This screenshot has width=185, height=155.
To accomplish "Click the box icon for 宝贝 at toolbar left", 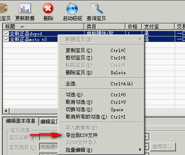I will (3, 8).
